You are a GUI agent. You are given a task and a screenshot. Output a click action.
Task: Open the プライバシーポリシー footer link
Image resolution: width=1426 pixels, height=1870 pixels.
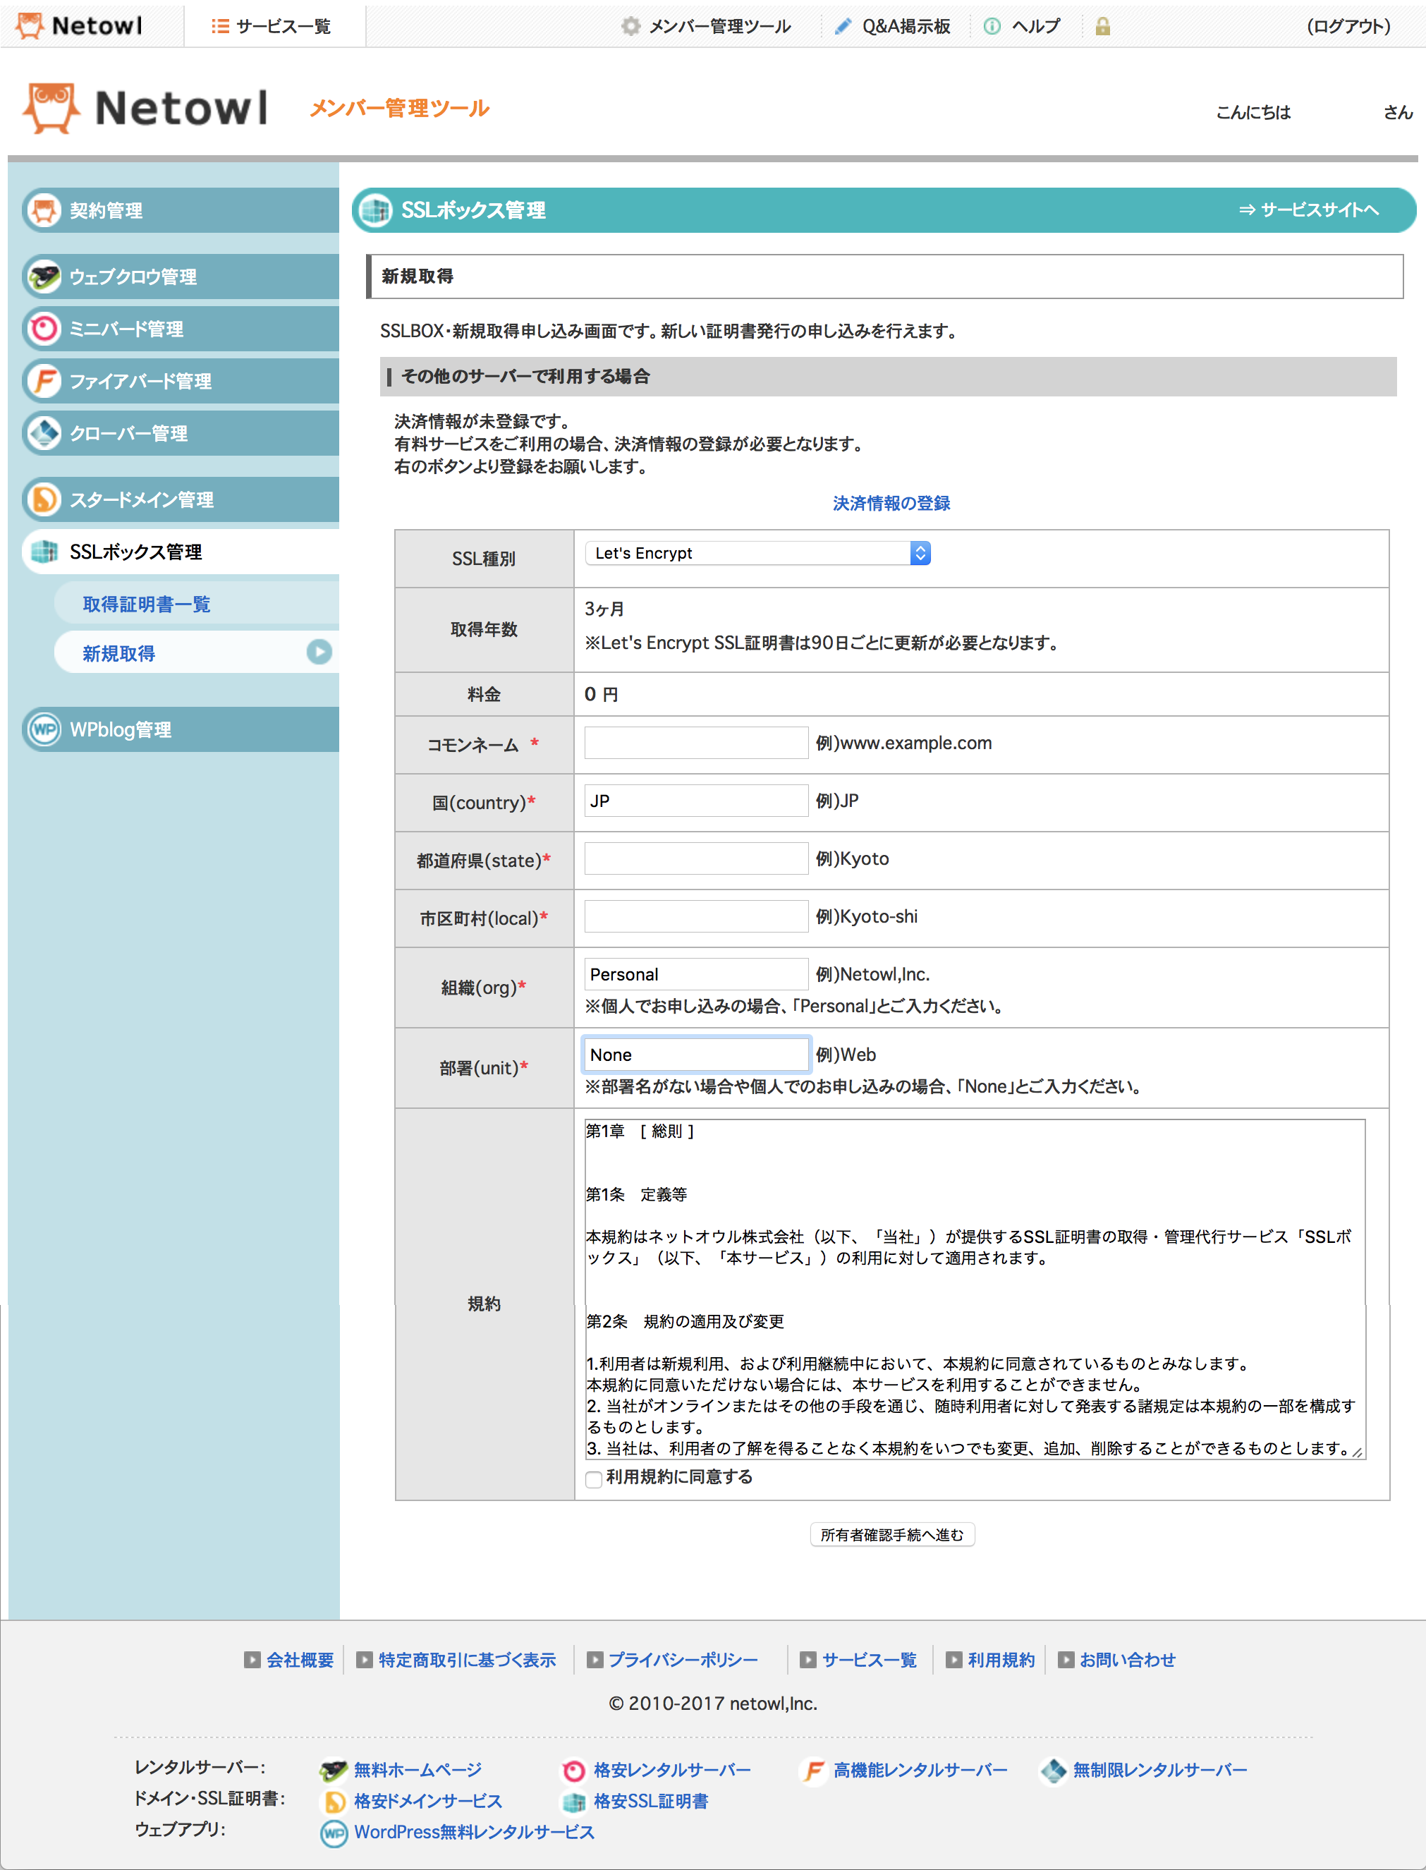pos(683,1660)
